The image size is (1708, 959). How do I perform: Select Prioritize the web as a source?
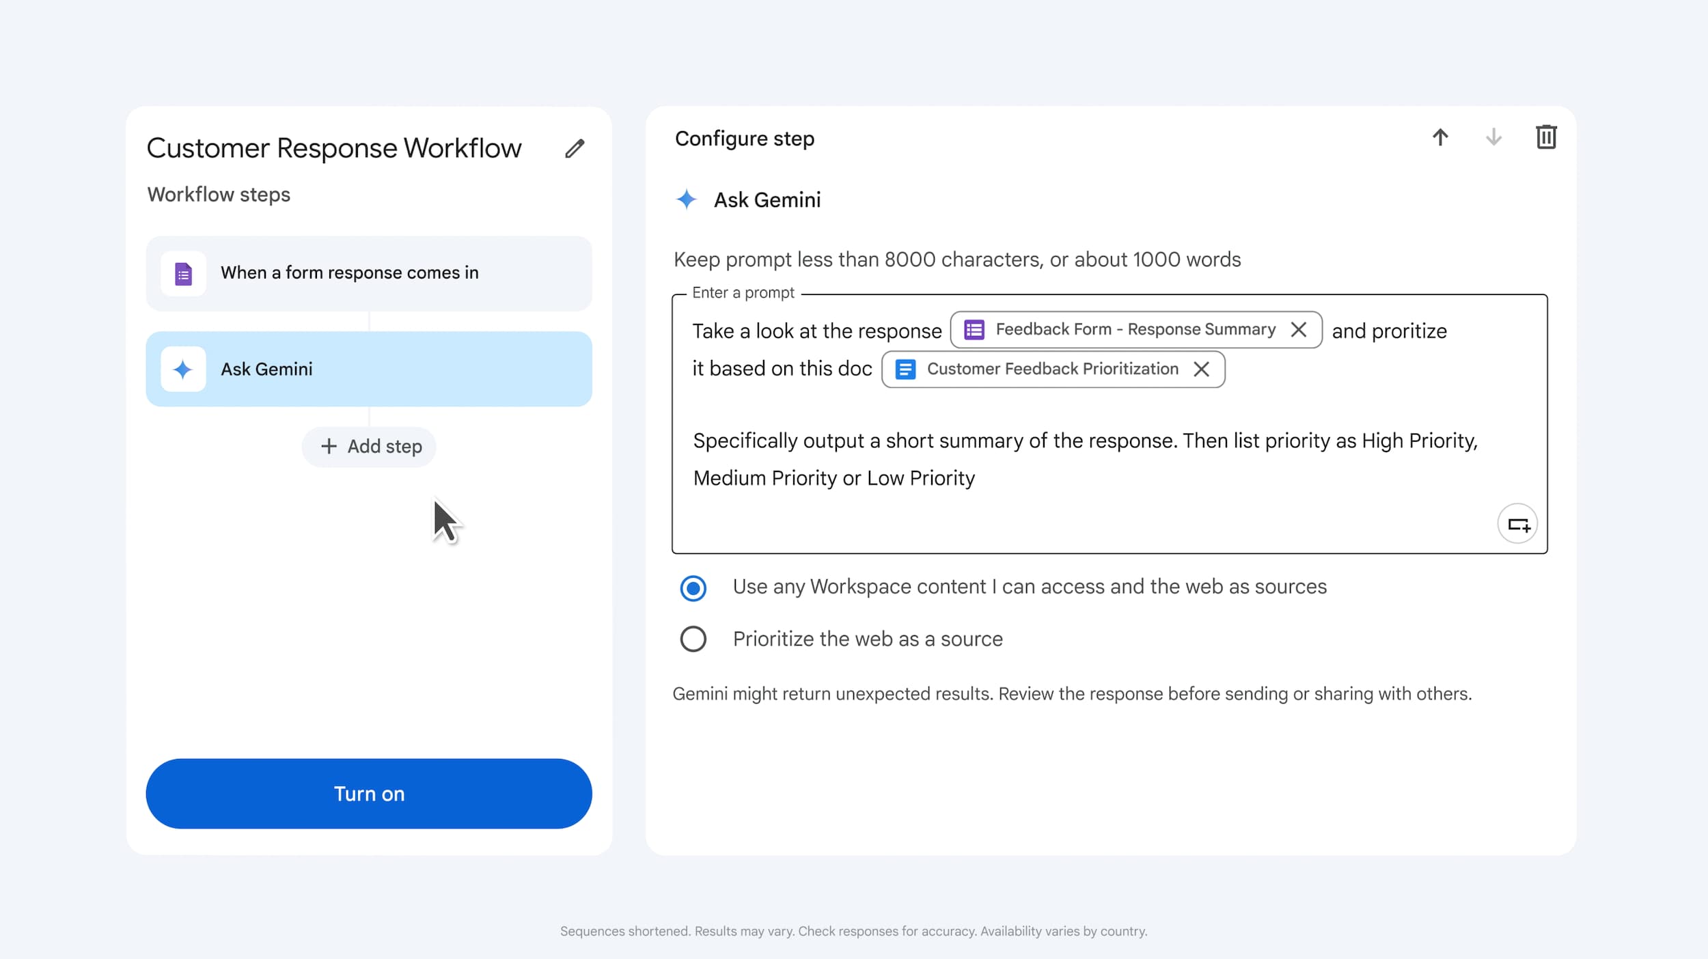tap(693, 639)
